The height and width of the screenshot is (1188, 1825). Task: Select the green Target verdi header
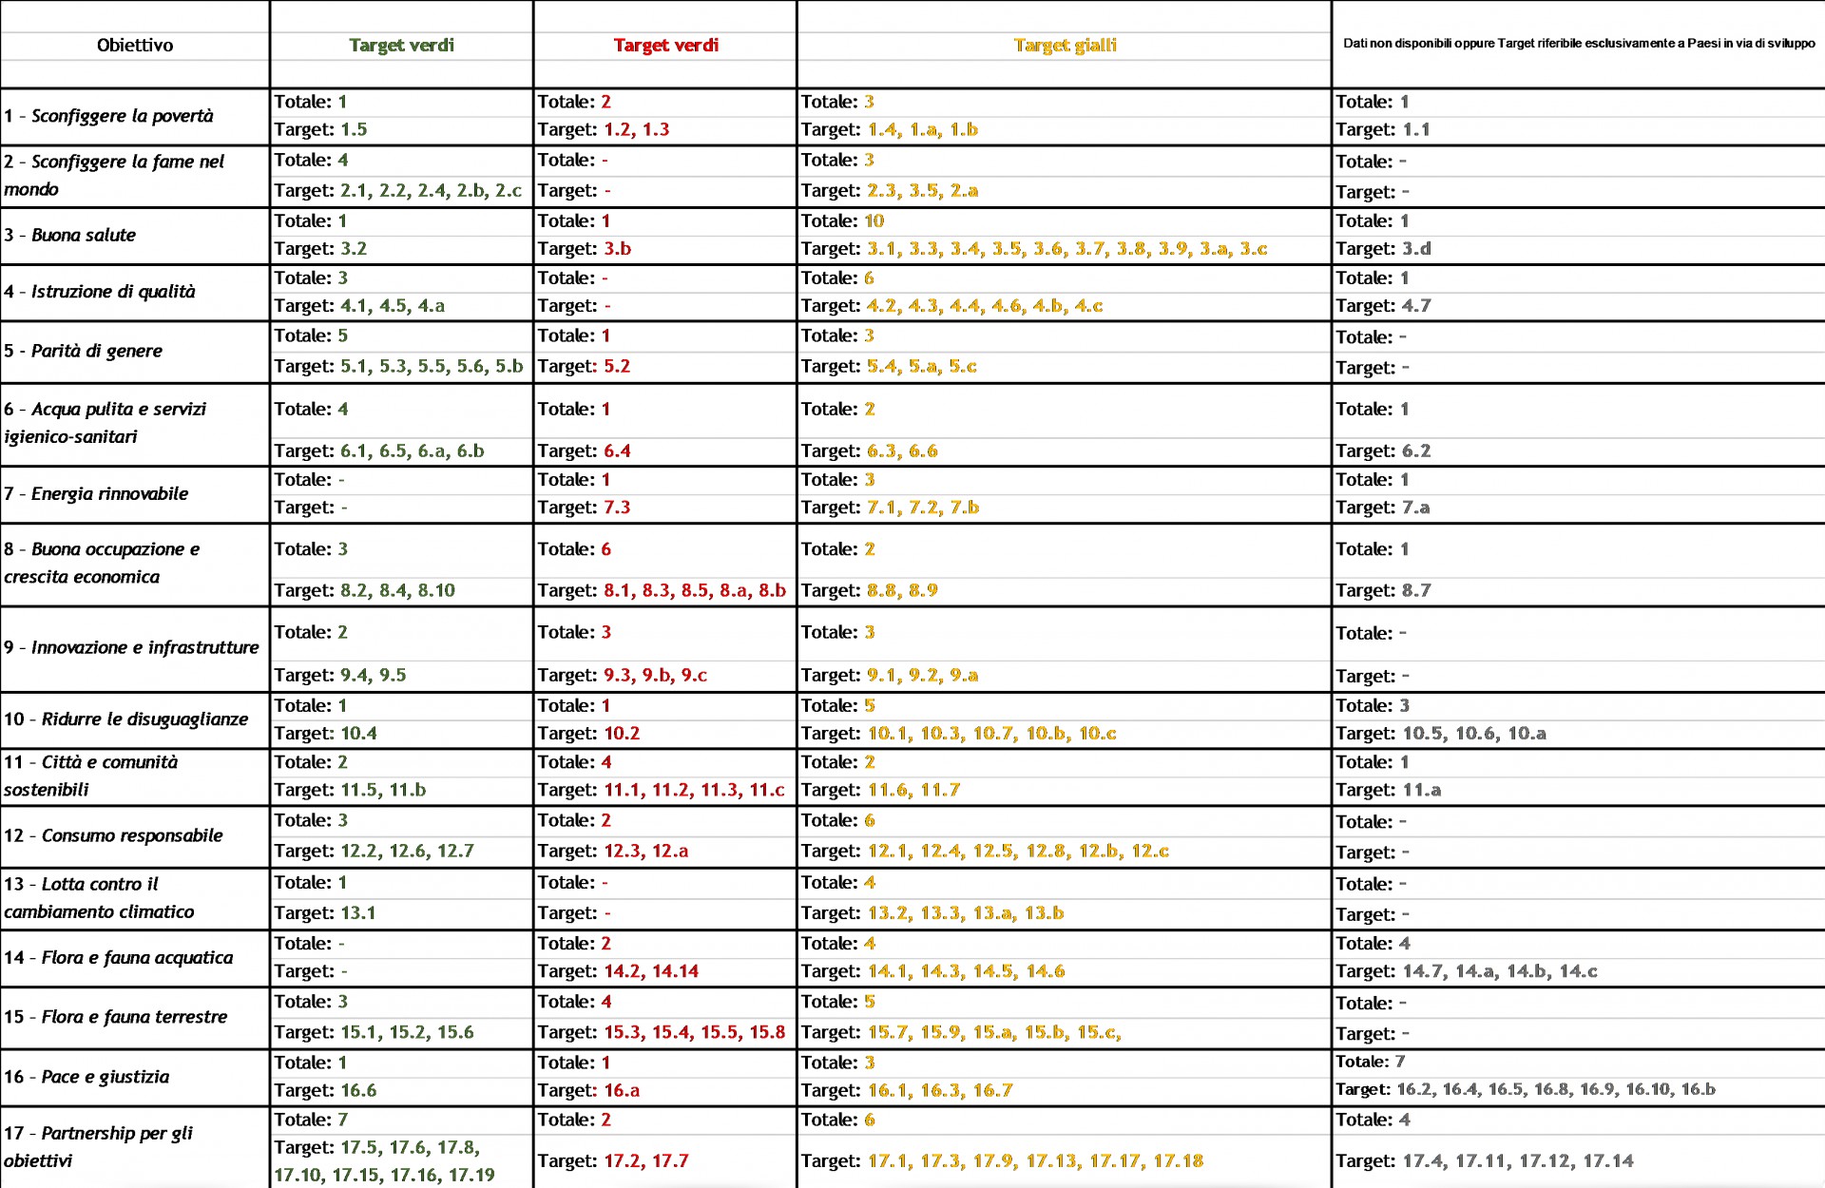[x=401, y=45]
